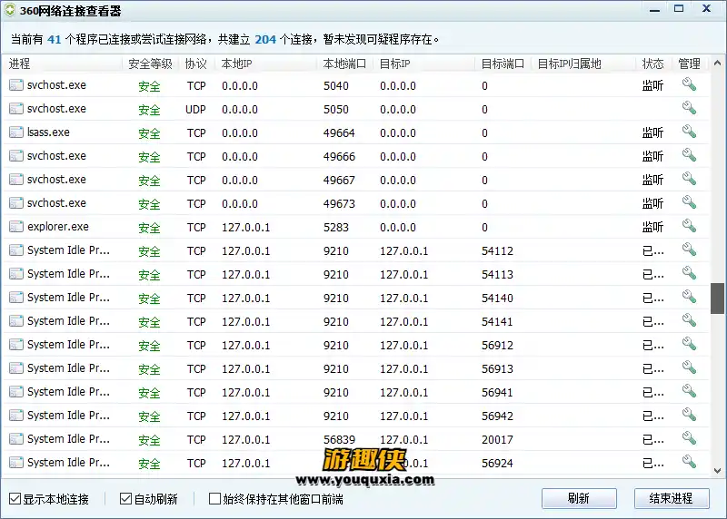Click 监听 status in explorer.exe row

click(x=652, y=227)
